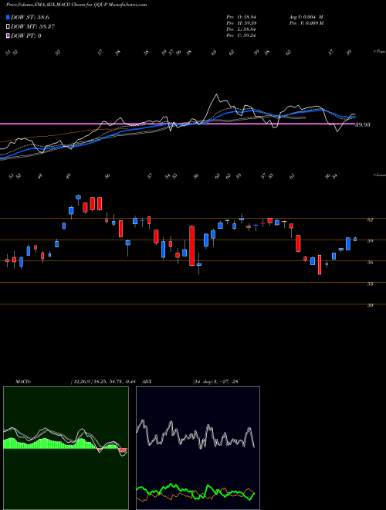Click the white DOW MT legend swatch

tap(8, 27)
